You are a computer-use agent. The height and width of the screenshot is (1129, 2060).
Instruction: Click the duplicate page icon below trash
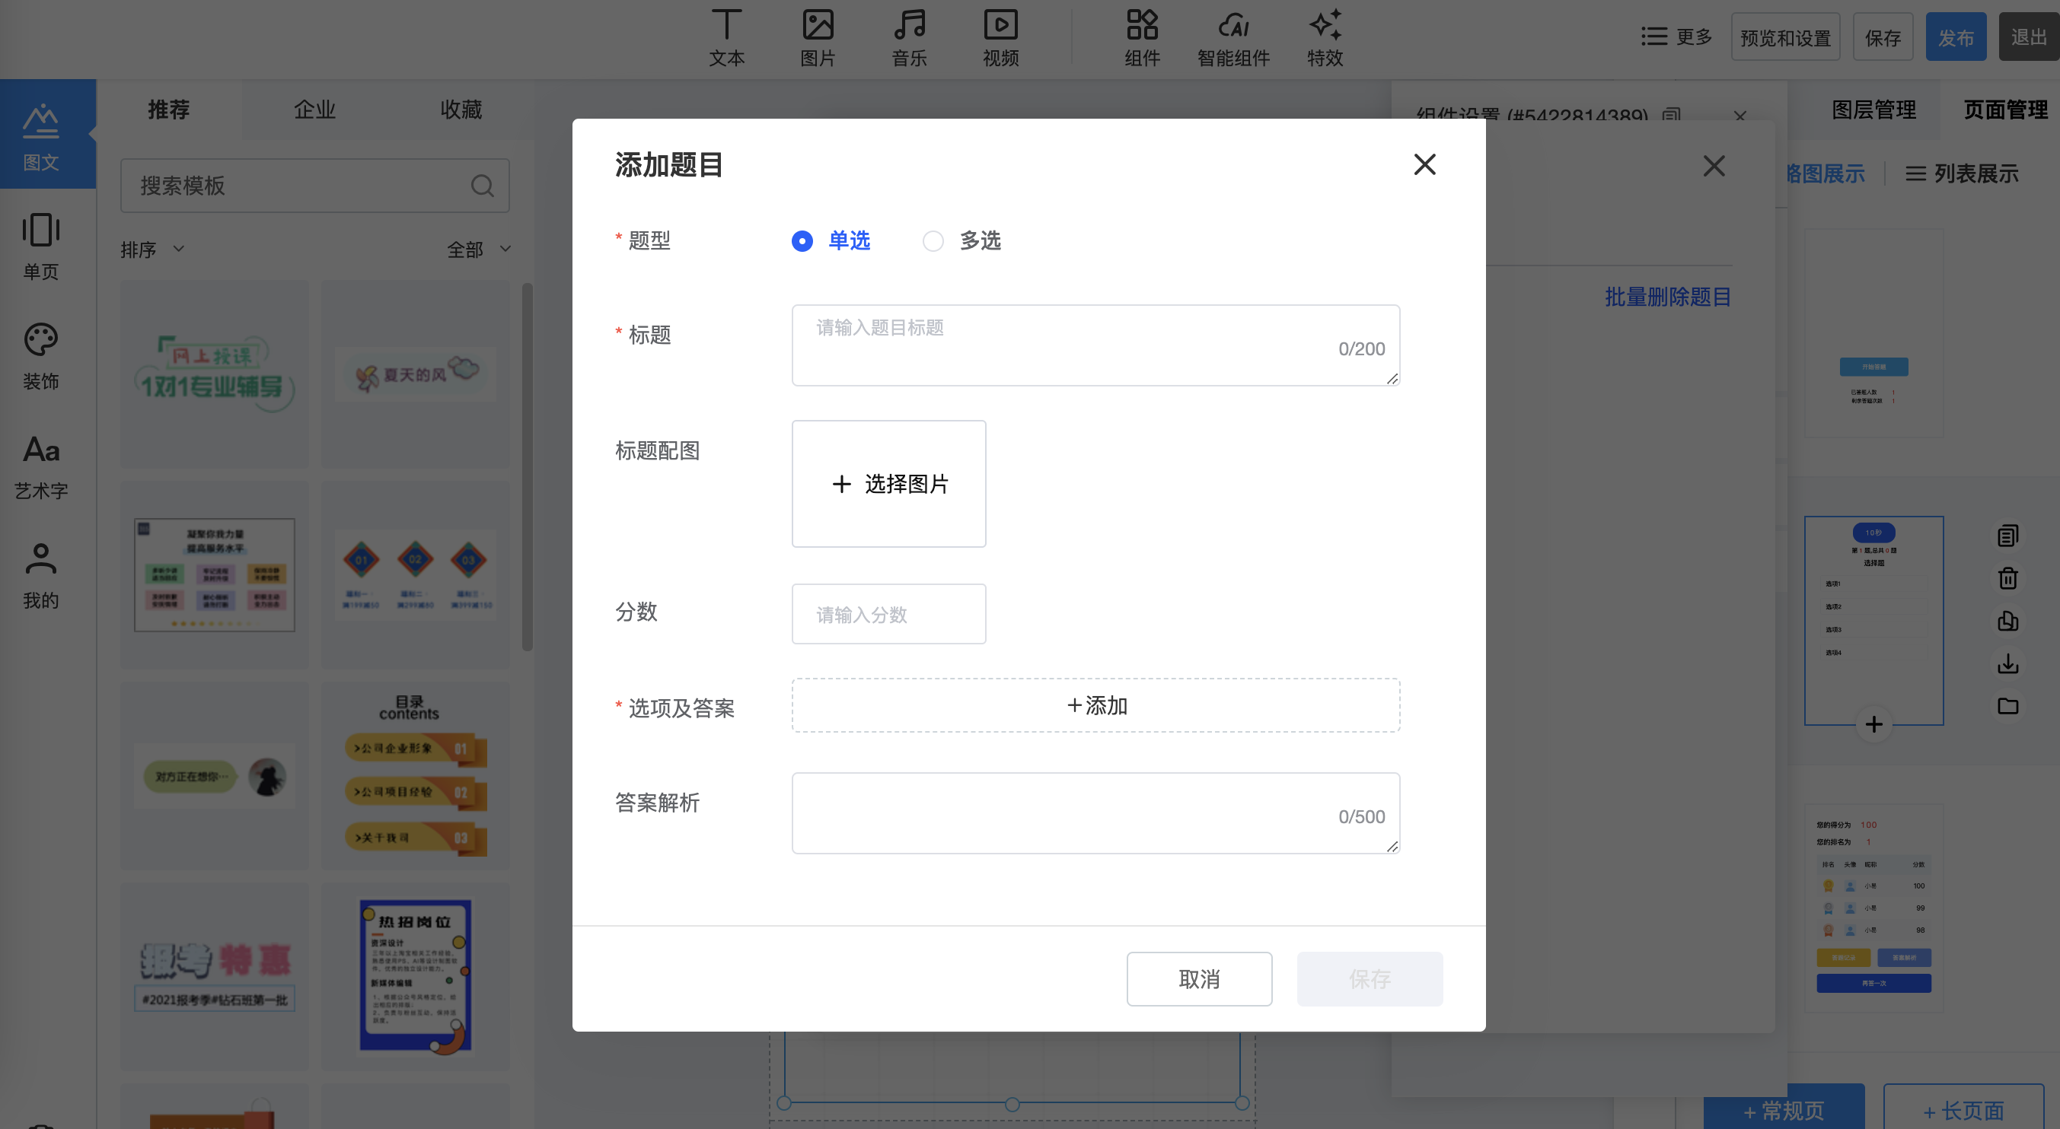pyautogui.click(x=2008, y=621)
